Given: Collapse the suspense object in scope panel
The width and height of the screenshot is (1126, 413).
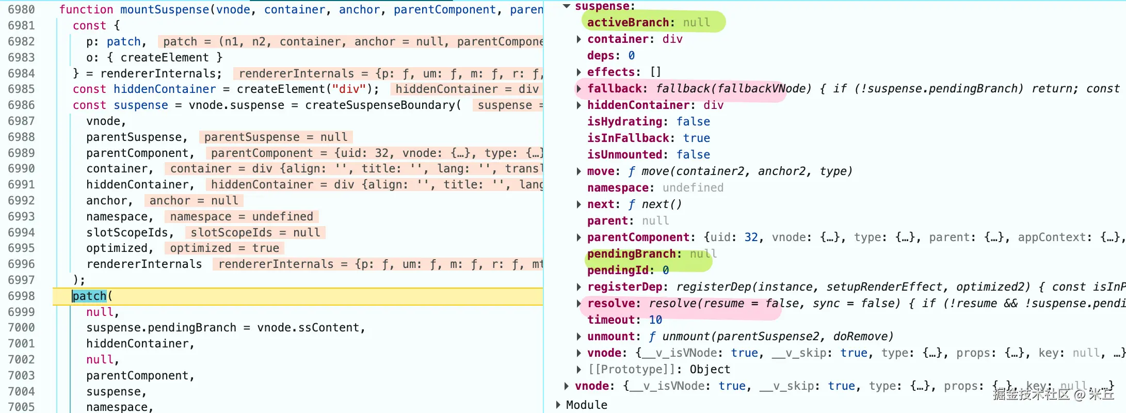Looking at the screenshot, I should click(x=567, y=6).
